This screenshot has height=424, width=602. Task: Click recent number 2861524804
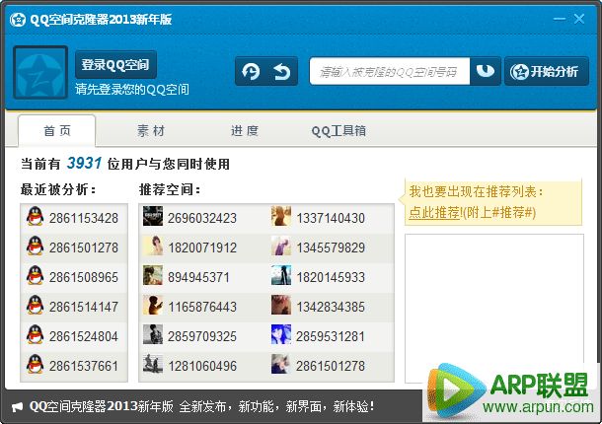click(x=83, y=336)
